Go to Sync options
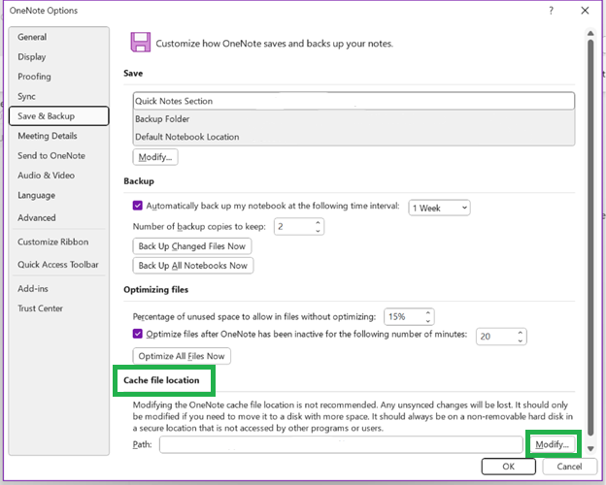Image resolution: width=606 pixels, height=485 pixels. [x=26, y=96]
